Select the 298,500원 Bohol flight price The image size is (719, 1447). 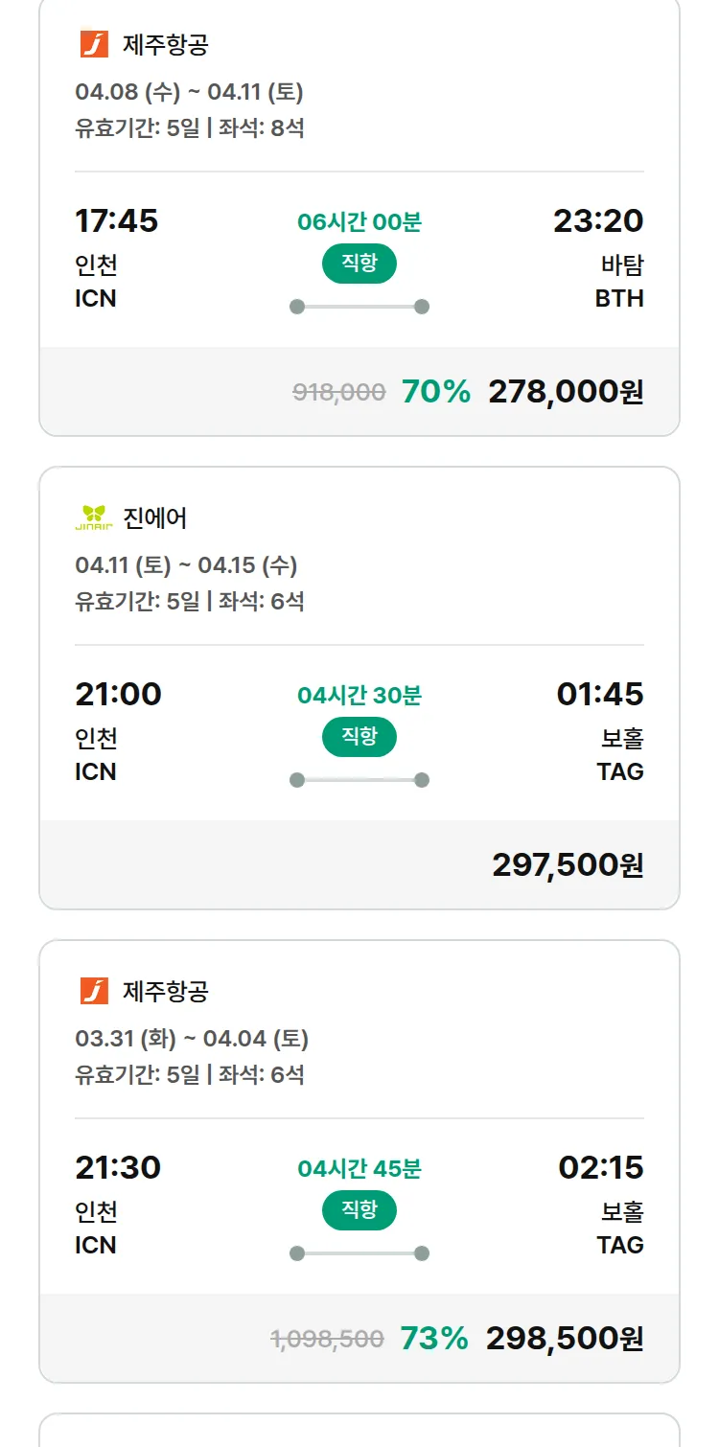565,1338
